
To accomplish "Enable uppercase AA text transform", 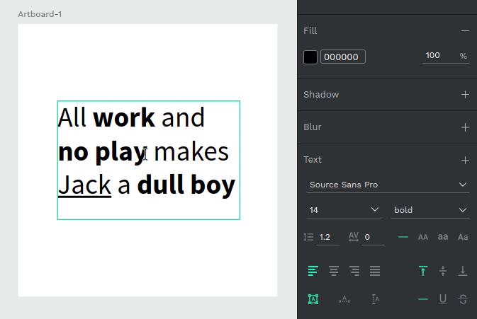I will tap(423, 238).
